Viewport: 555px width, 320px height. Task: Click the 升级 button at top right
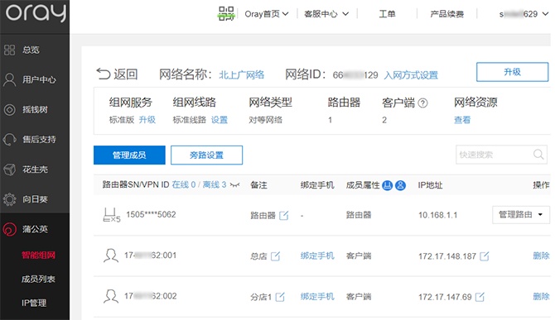512,72
